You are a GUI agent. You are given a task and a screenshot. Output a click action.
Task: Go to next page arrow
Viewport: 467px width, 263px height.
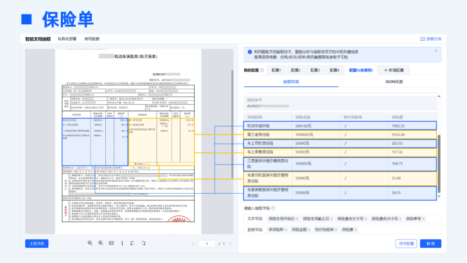tap(230, 244)
